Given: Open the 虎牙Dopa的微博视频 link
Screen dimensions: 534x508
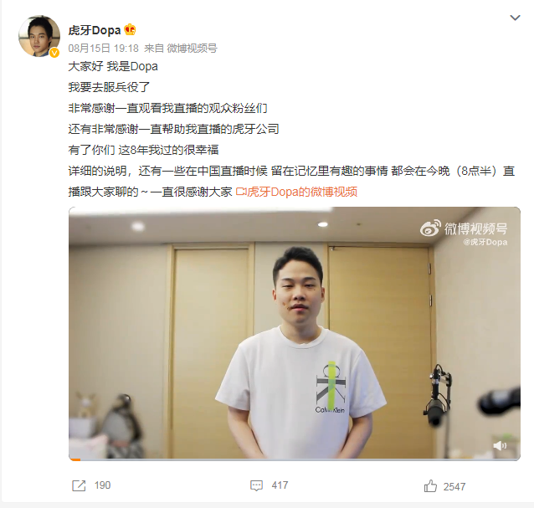Looking at the screenshot, I should click(x=302, y=192).
